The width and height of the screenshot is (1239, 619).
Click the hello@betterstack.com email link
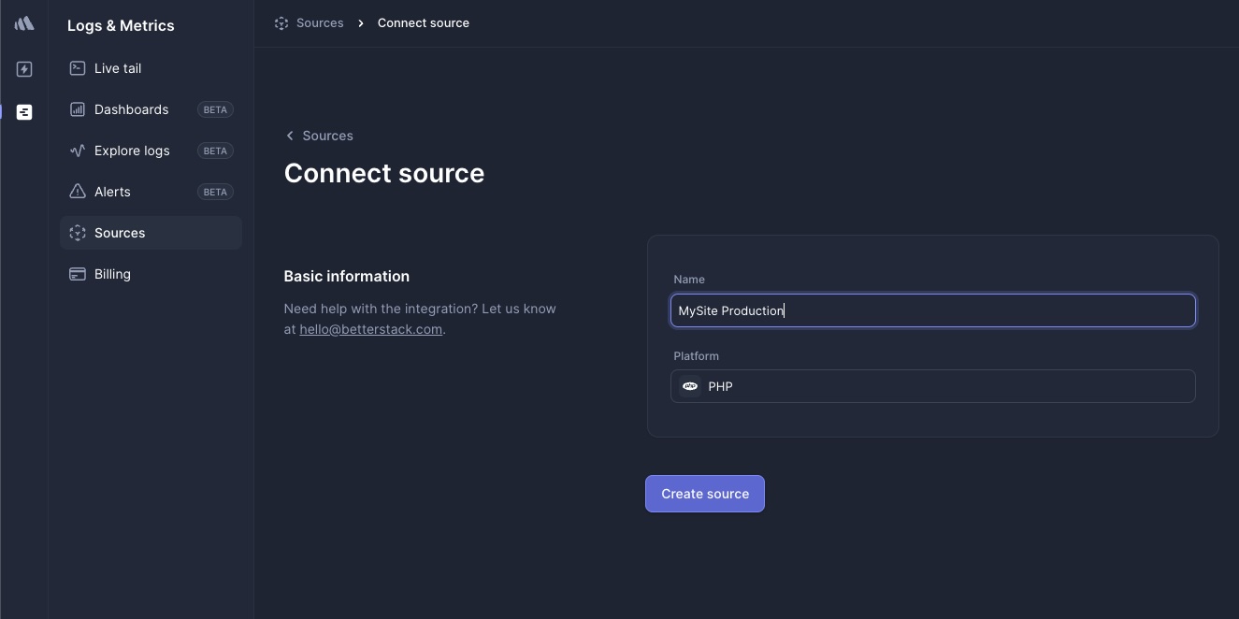point(370,329)
